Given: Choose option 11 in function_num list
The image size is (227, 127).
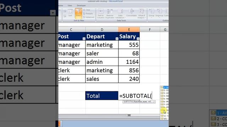Looking at the screenshot, I should [x=165, y=116].
